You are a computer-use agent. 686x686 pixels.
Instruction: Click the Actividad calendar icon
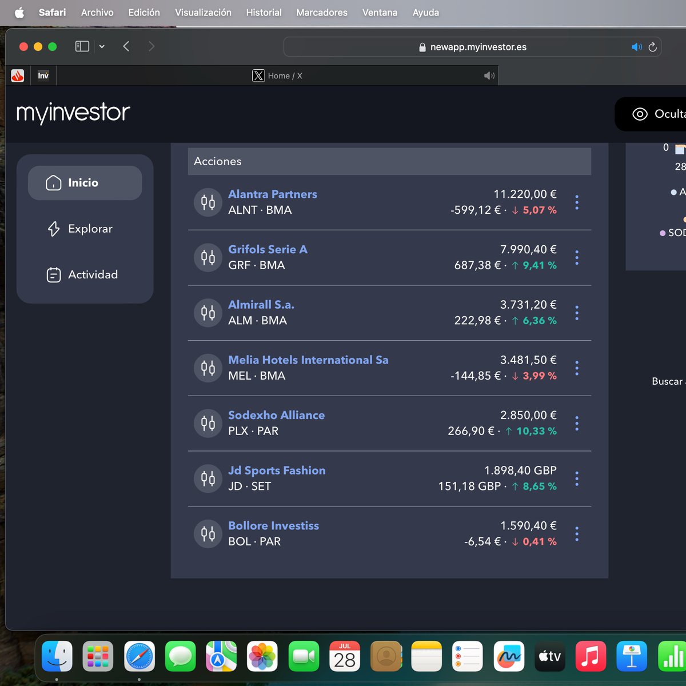(53, 275)
